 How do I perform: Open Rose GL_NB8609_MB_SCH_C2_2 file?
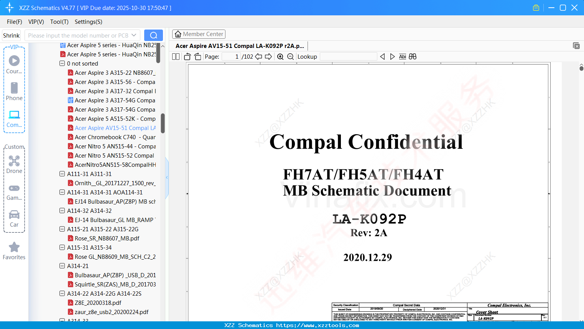tap(112, 257)
